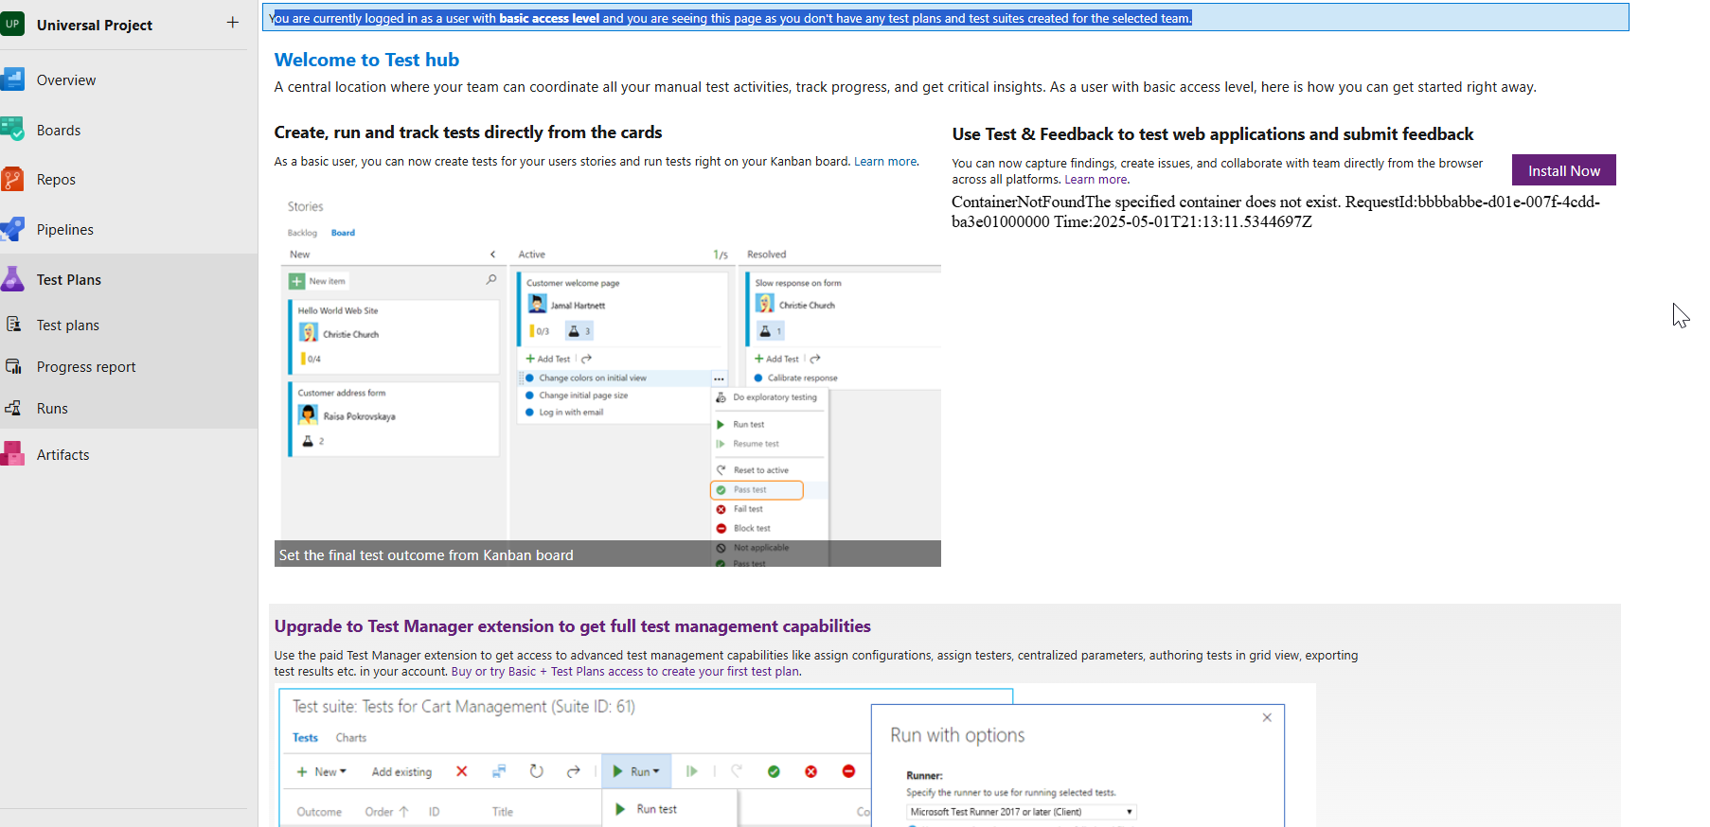Open the Pipelines rocket icon
The width and height of the screenshot is (1710, 827).
coord(12,229)
